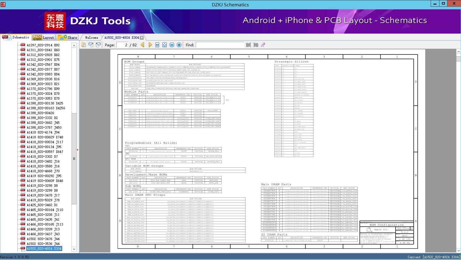Close the A1502_820-4924 X304 tab

click(142, 38)
